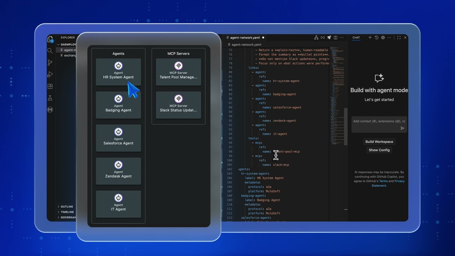
Task: Open the Extensions view
Action: coord(50,86)
